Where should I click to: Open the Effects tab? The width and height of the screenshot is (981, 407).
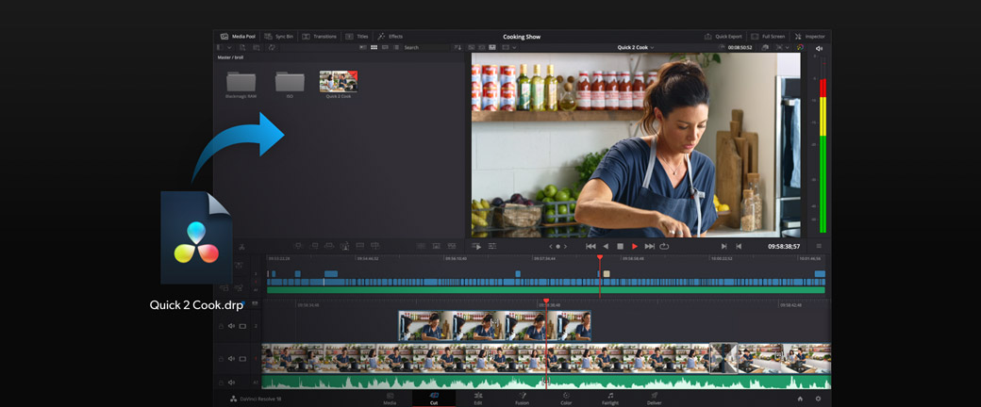pyautogui.click(x=390, y=36)
